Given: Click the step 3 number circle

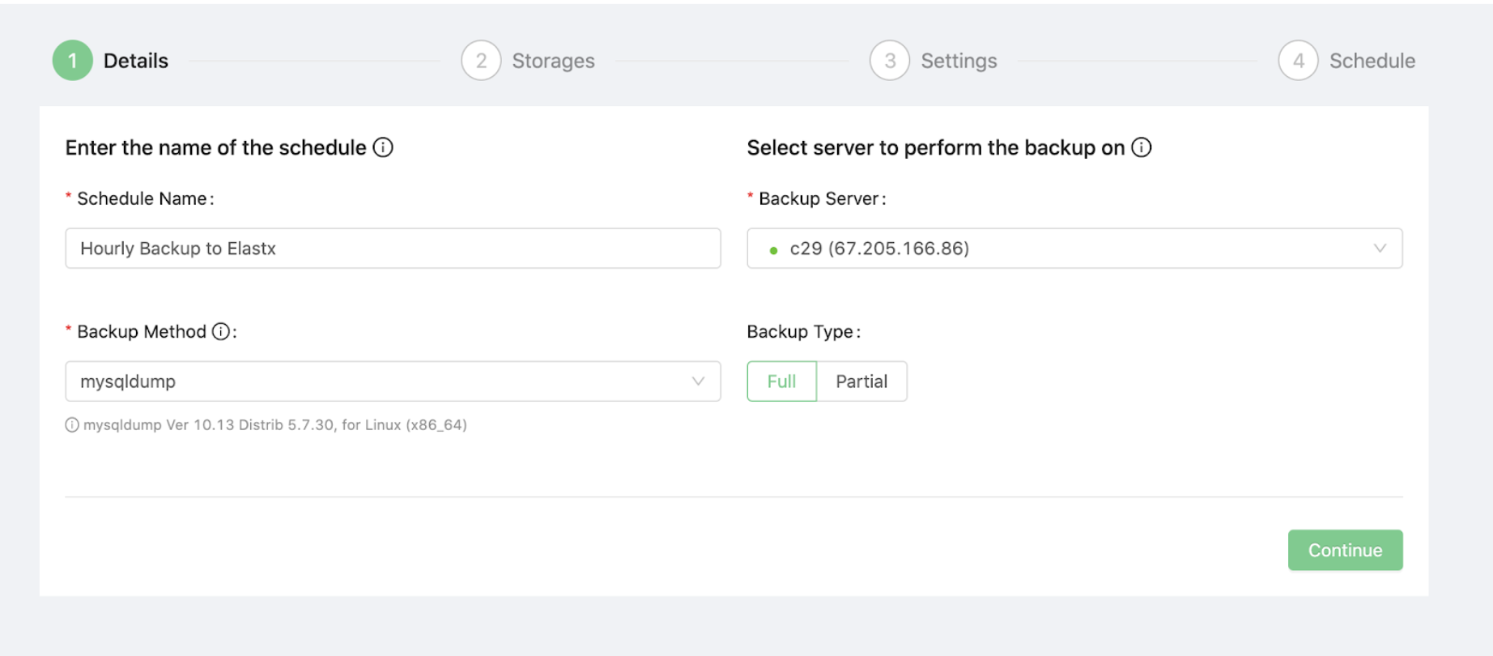Looking at the screenshot, I should point(890,61).
